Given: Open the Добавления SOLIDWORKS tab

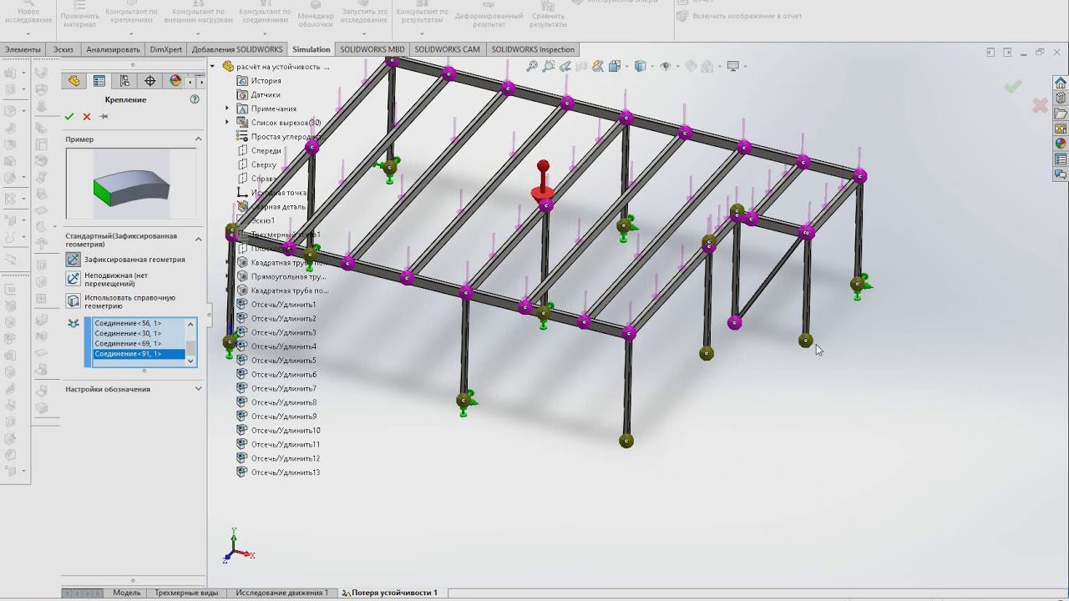Looking at the screenshot, I should pyautogui.click(x=237, y=49).
